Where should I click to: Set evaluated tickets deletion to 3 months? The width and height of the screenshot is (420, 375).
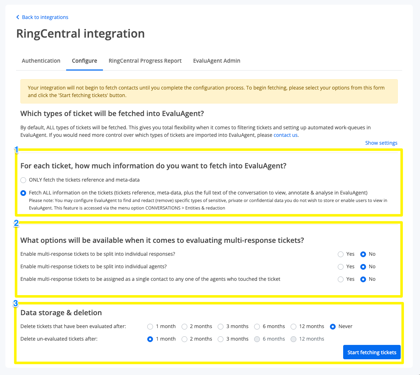pyautogui.click(x=221, y=327)
